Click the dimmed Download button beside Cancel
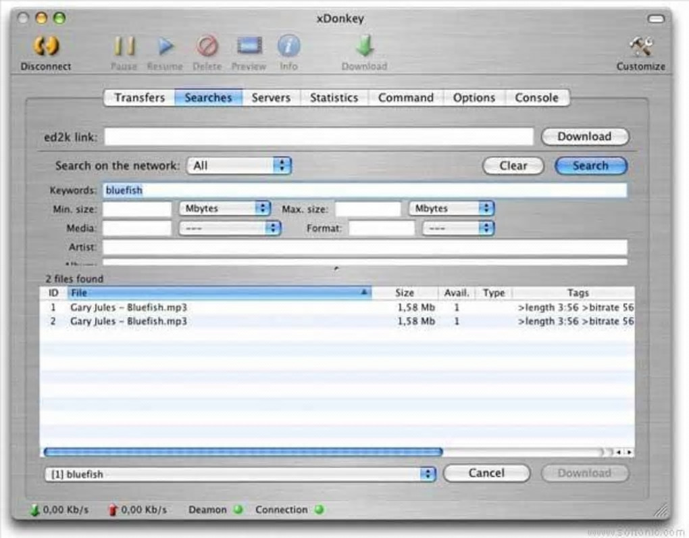 point(585,473)
